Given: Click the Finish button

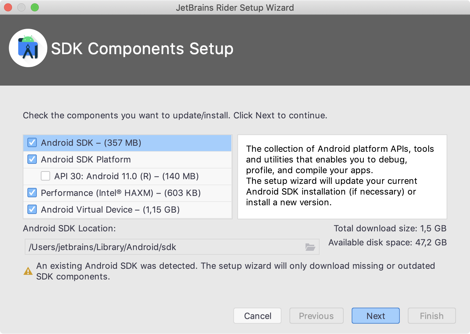Looking at the screenshot, I should click(x=432, y=316).
